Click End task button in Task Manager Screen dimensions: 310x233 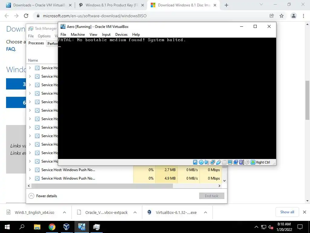(x=212, y=196)
